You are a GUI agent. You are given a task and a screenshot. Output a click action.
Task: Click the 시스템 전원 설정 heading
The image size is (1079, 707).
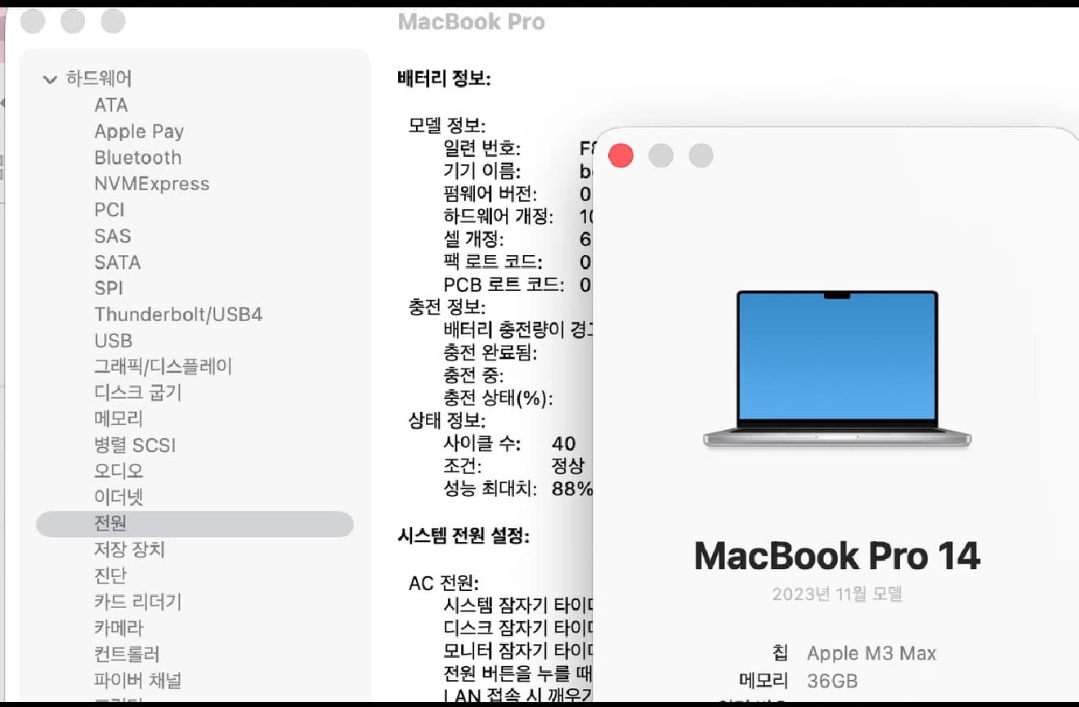coord(463,536)
